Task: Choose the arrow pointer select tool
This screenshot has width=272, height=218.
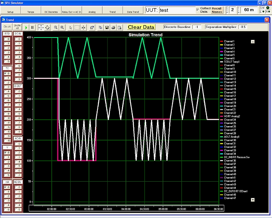Action: tap(71, 28)
